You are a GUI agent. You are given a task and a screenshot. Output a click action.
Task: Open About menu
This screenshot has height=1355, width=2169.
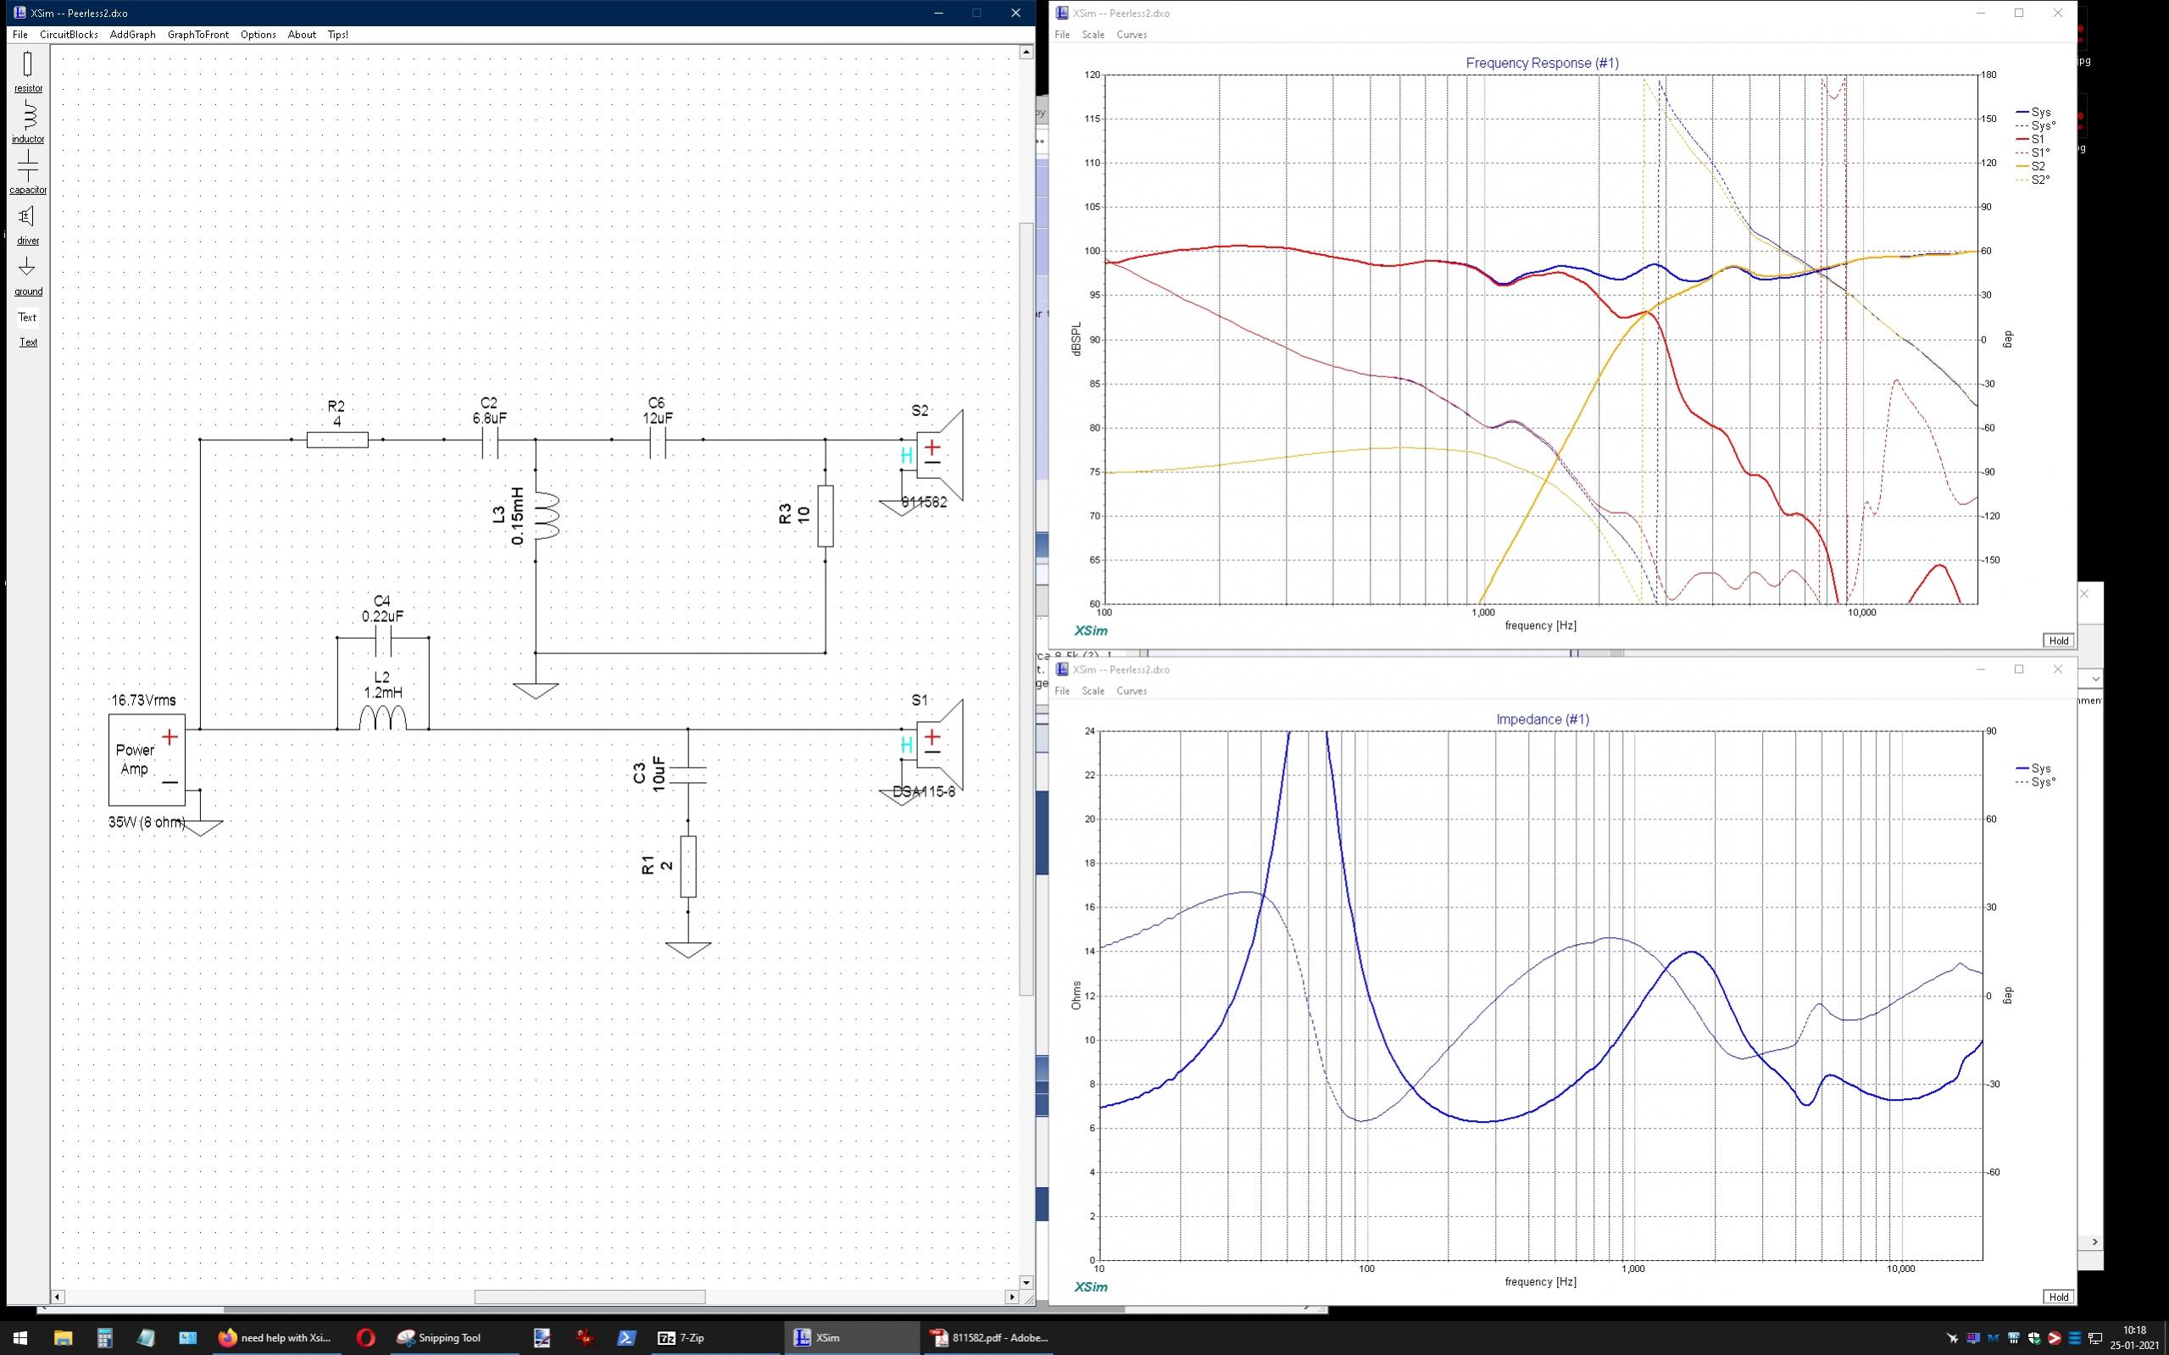(301, 35)
